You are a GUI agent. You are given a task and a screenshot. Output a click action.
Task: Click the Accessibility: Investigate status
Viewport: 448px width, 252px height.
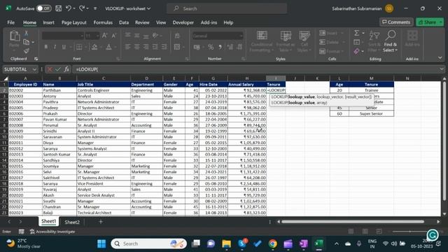point(52,232)
